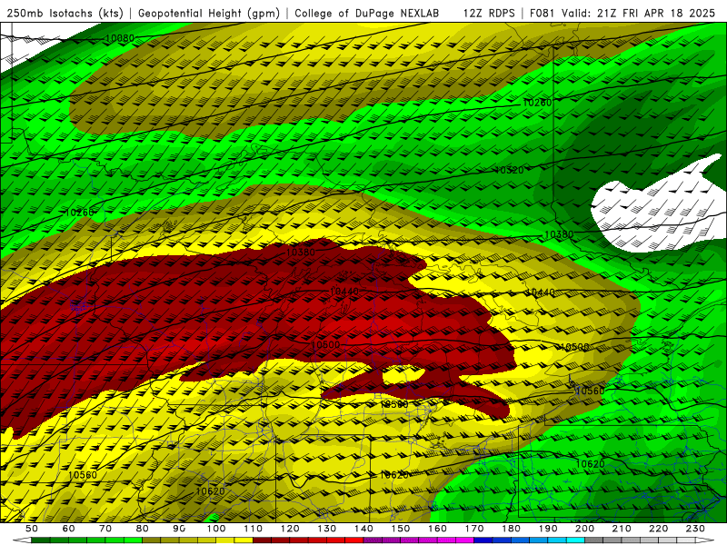
Task: Click the '80' colorbar scale label
Action: coord(143,529)
